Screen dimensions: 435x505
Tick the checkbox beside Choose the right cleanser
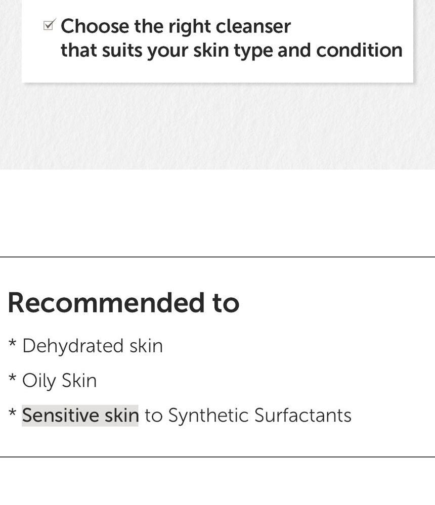(x=49, y=25)
